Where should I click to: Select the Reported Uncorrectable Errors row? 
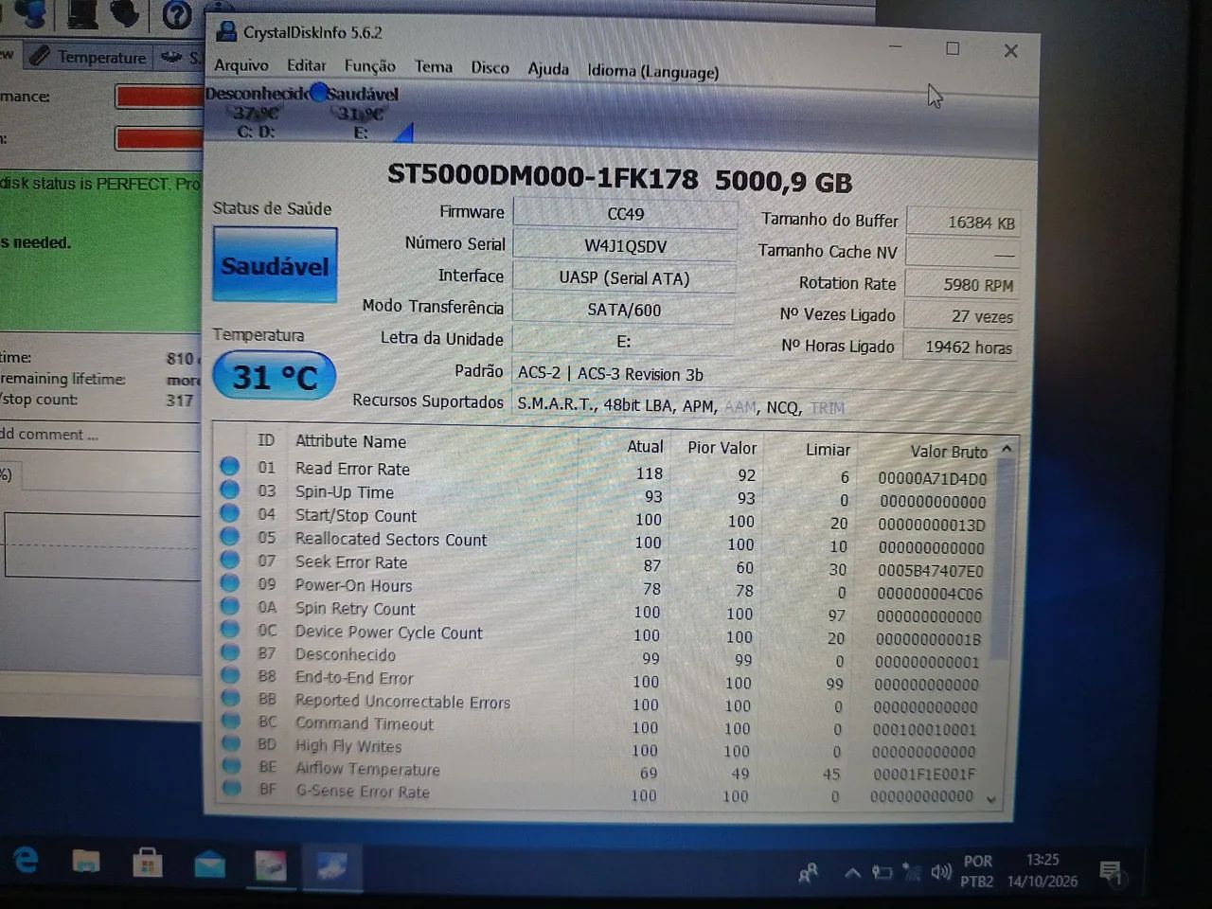point(606,703)
